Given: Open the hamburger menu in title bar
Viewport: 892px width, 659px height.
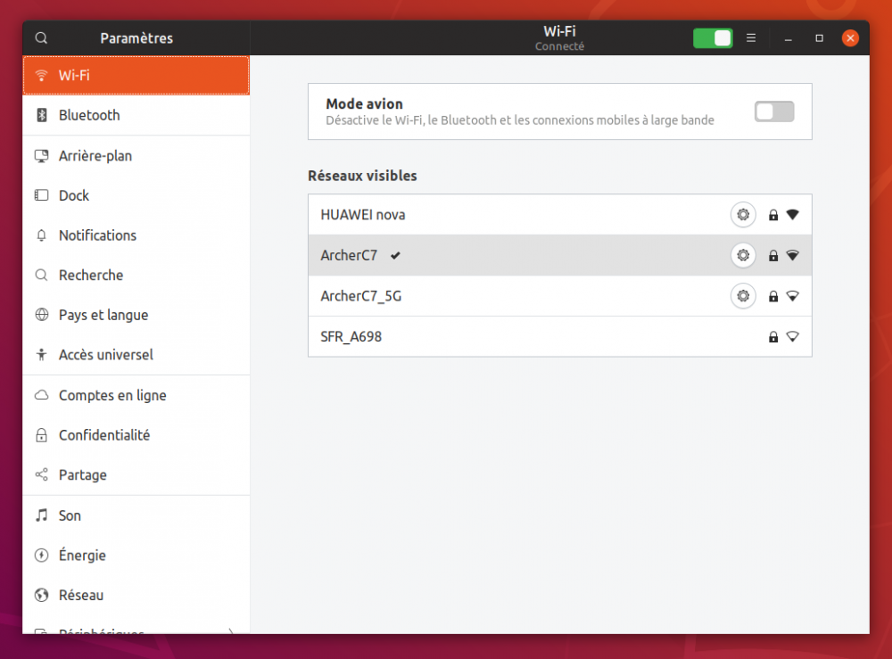Looking at the screenshot, I should pyautogui.click(x=751, y=38).
